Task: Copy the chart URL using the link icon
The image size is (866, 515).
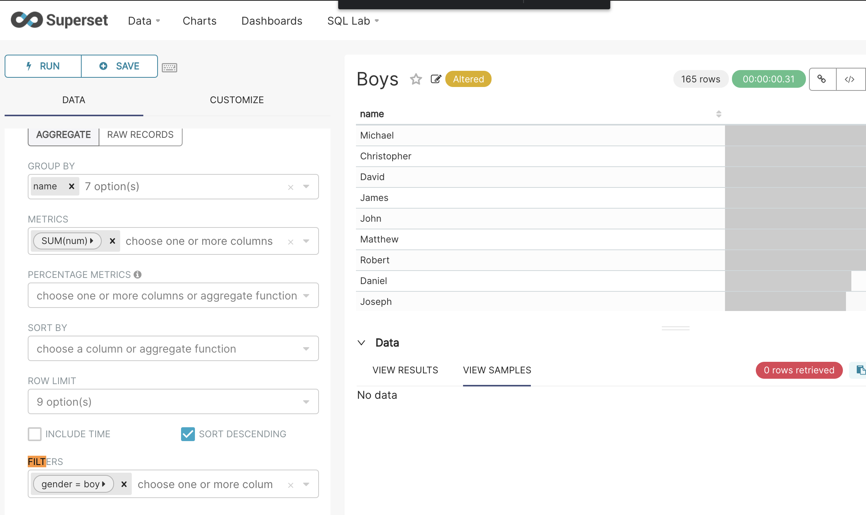Action: 822,79
